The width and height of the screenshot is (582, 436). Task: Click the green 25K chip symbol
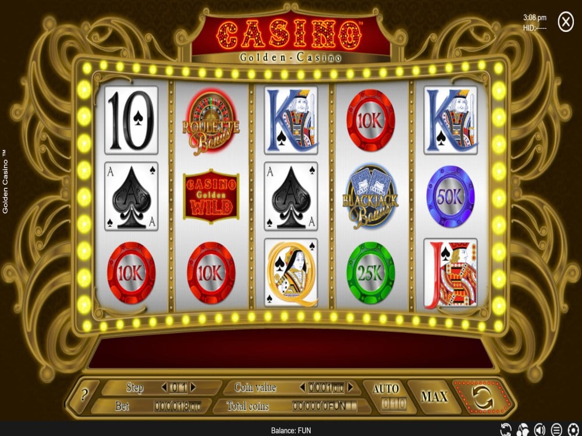(x=370, y=273)
